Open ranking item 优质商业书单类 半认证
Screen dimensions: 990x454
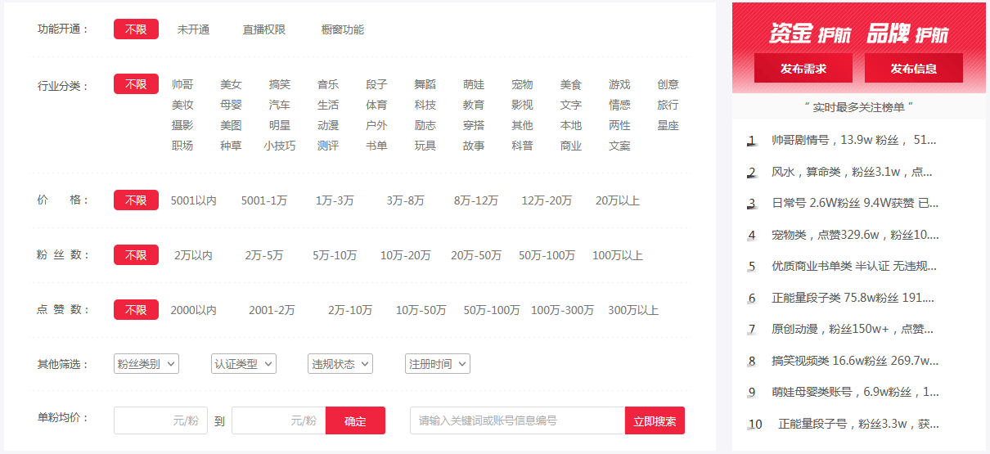coord(854,266)
